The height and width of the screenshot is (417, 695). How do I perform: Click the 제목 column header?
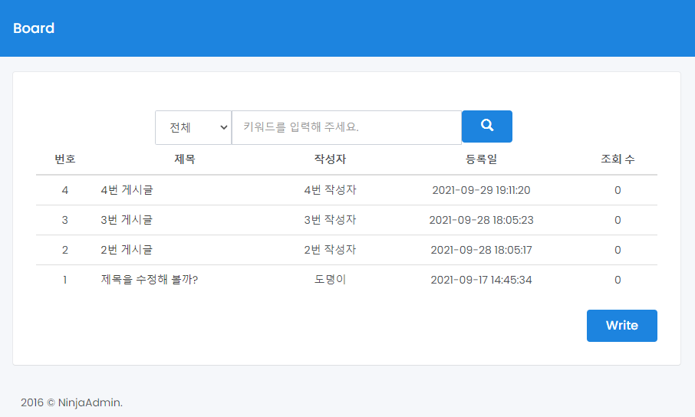[x=185, y=159]
